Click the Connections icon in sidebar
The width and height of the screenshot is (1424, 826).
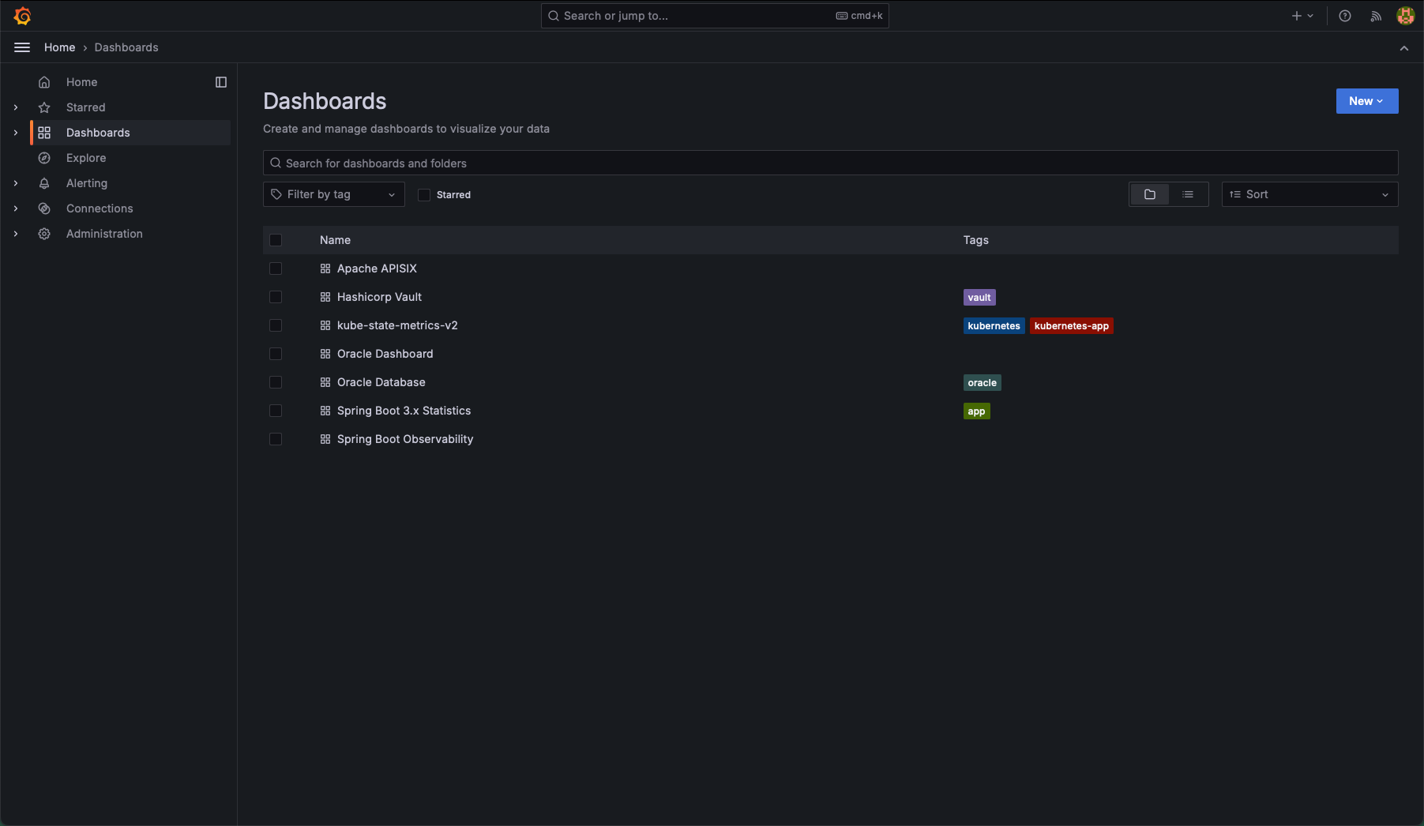pyautogui.click(x=44, y=208)
